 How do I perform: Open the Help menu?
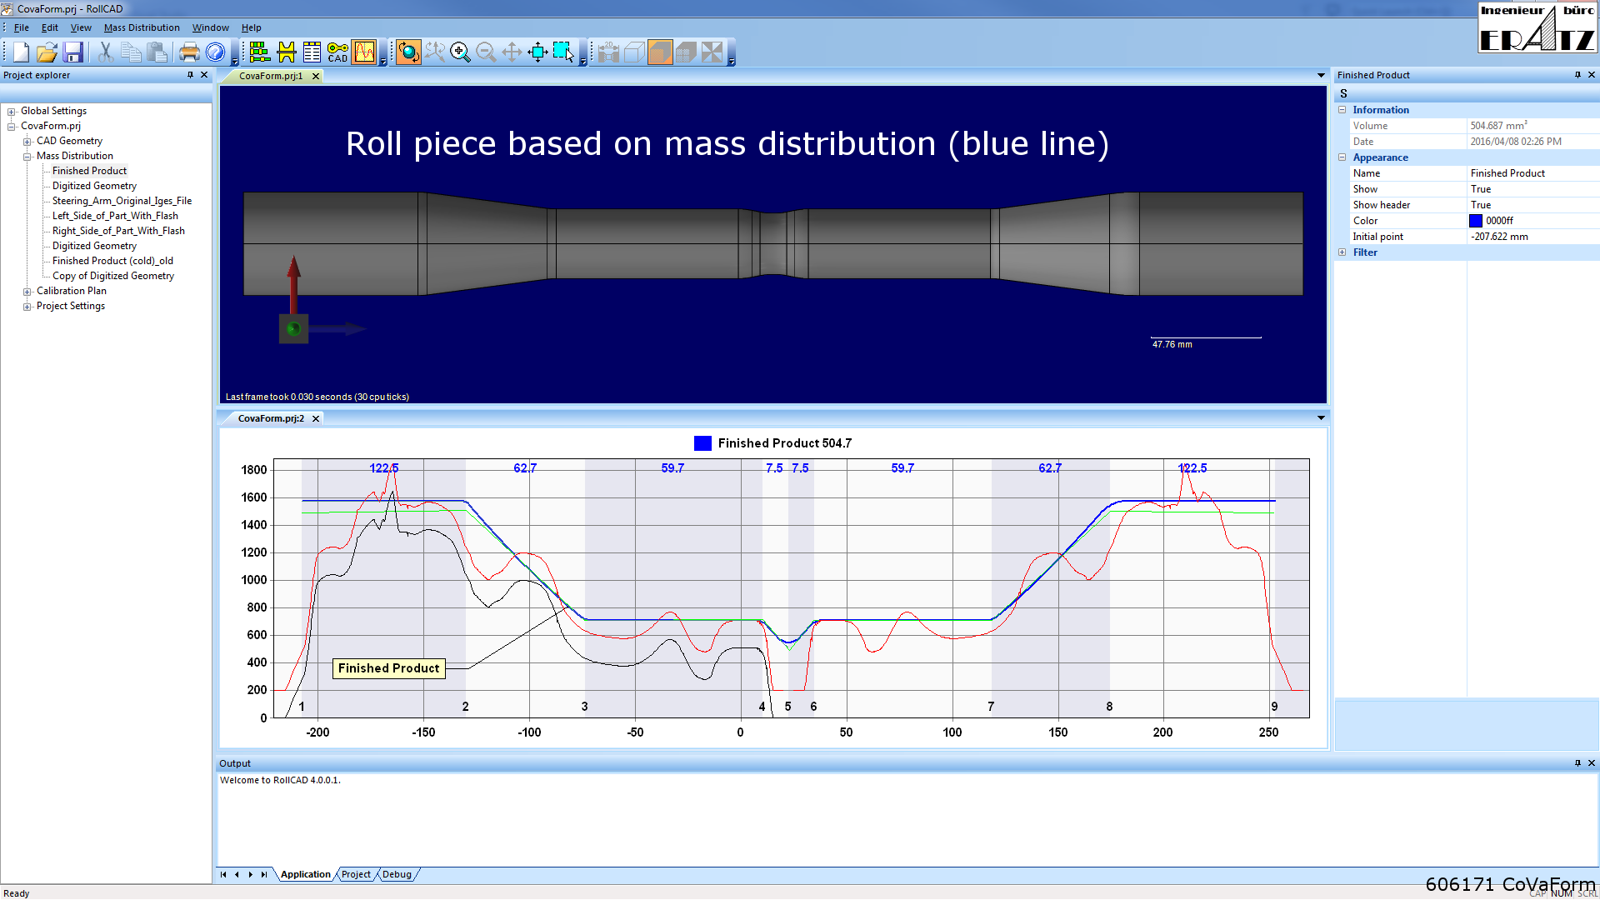click(251, 27)
